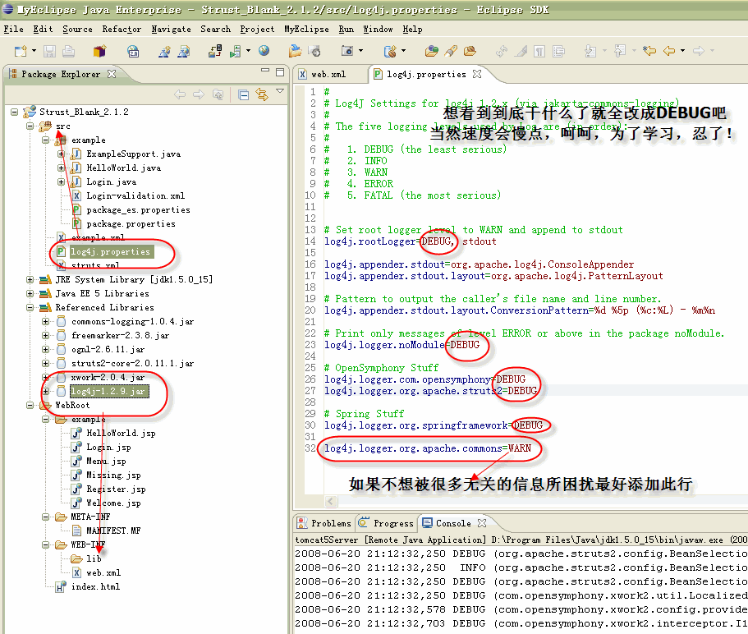The height and width of the screenshot is (634, 748).
Task: Open the camera icon dropdown arrow
Action: (360, 51)
